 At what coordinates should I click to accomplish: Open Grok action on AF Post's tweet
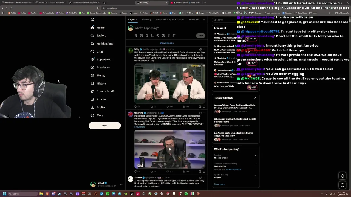200,178
